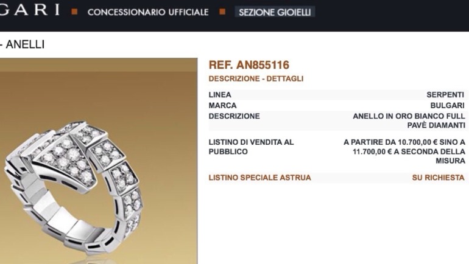Select the Descrizione - Dettagli heading

click(256, 78)
